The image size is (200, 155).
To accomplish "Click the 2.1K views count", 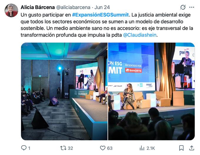I will coord(151,148).
